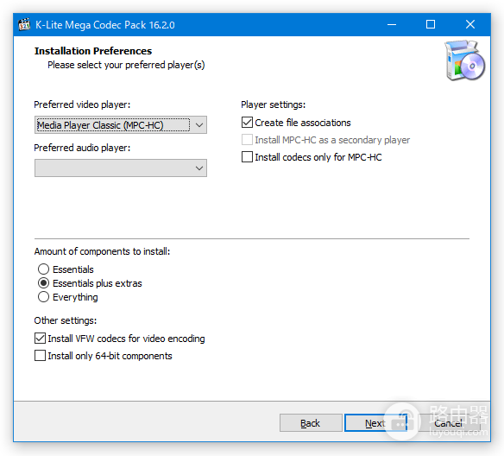
Task: Maximize the K-Lite installer window
Action: click(x=431, y=24)
